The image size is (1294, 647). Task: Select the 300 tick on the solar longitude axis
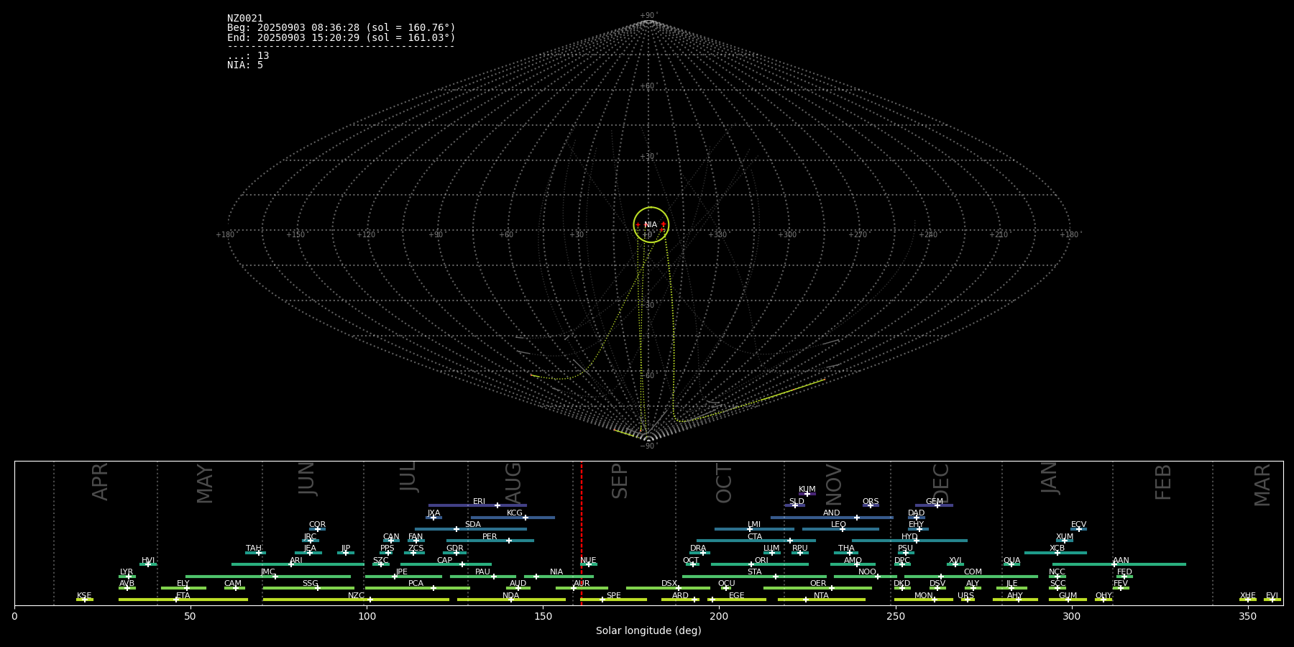pyautogui.click(x=1071, y=616)
